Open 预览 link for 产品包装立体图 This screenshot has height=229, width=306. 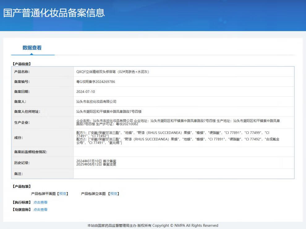(113, 194)
